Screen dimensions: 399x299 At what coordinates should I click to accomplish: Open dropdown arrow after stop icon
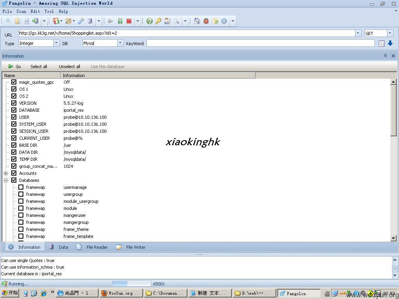tap(138, 21)
